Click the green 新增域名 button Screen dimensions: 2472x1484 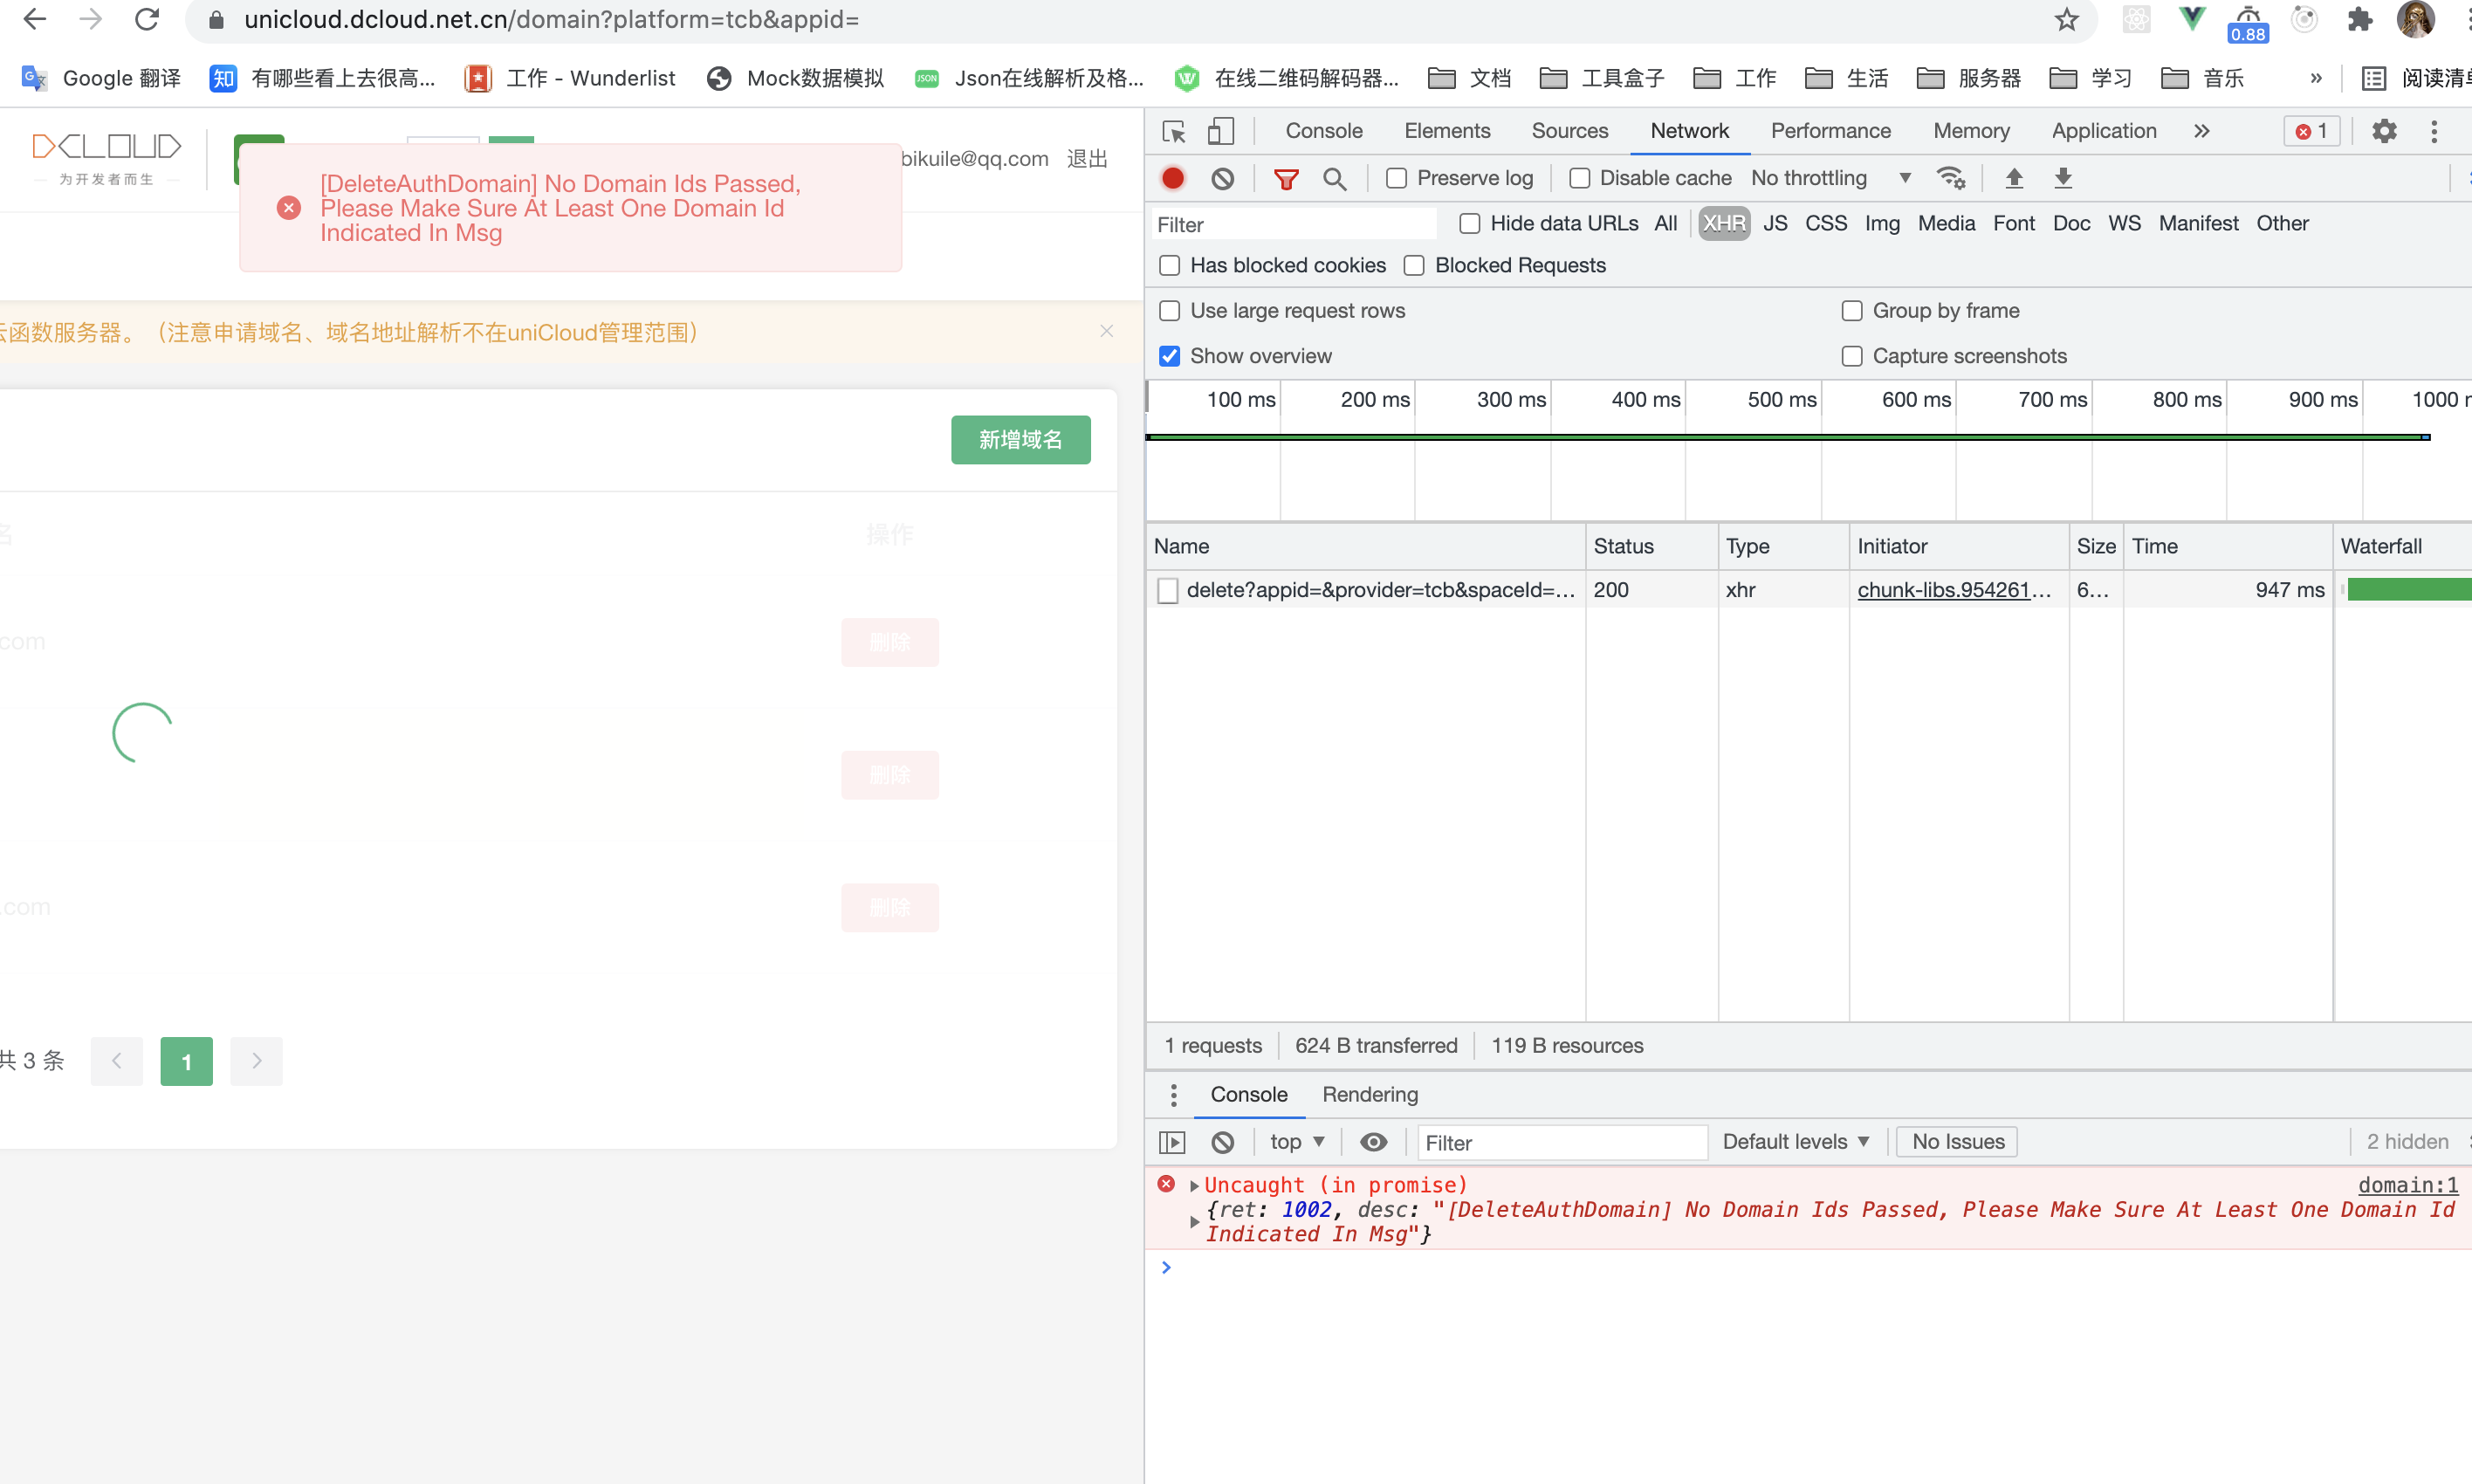(x=1020, y=439)
